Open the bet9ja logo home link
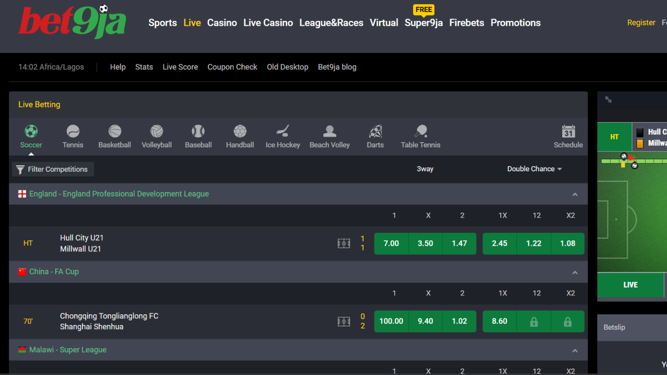The image size is (667, 375). pos(73,22)
